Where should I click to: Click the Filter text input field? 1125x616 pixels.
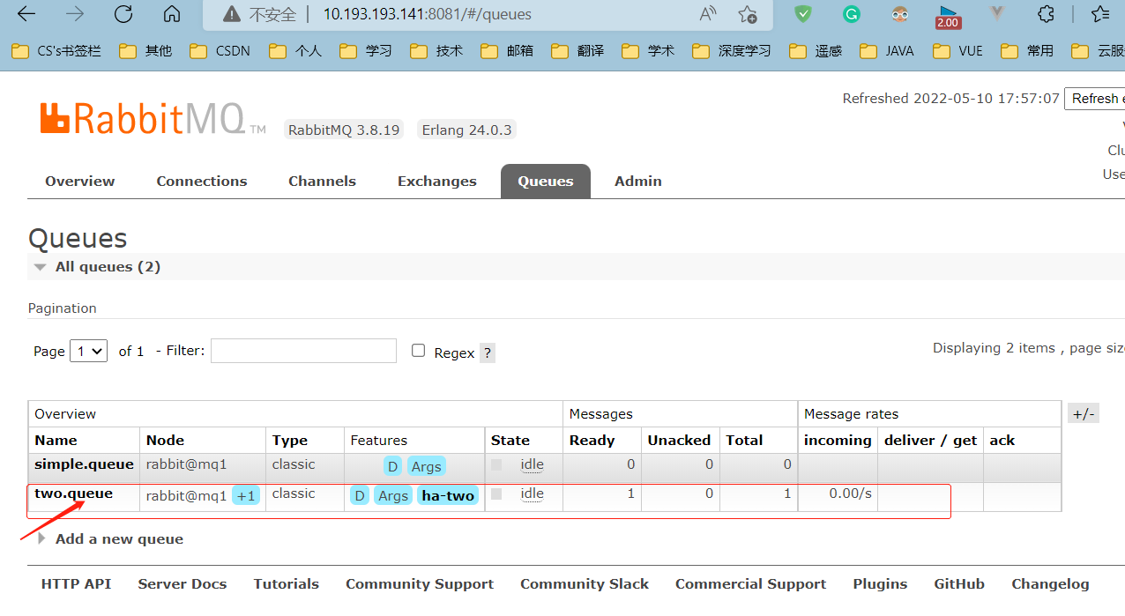click(303, 351)
